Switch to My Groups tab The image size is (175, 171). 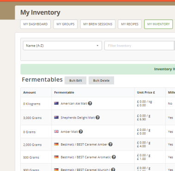(66, 24)
